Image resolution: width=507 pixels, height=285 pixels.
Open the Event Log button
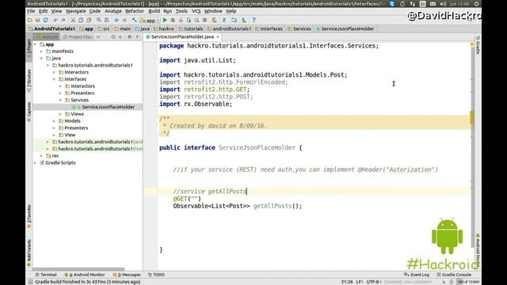click(x=417, y=275)
